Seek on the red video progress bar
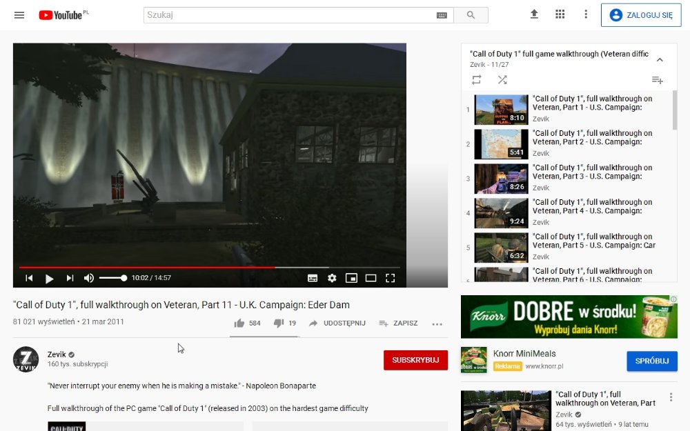The height and width of the screenshot is (431, 690). tap(210, 267)
